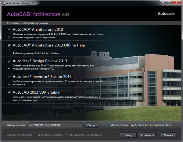
Task: Expand Inventor Fusion 2013 options arrow
Action: [x=9, y=85]
